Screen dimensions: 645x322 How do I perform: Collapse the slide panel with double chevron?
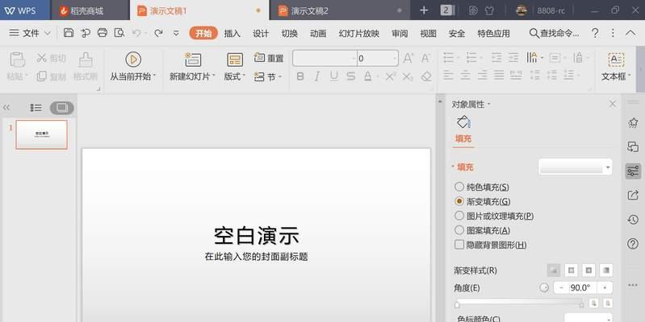point(6,108)
